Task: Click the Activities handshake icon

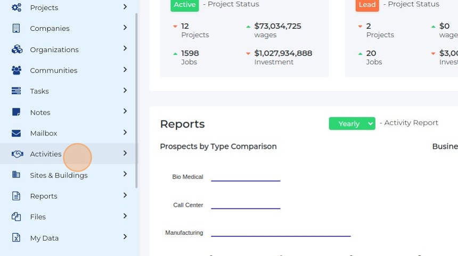Action: (17, 154)
